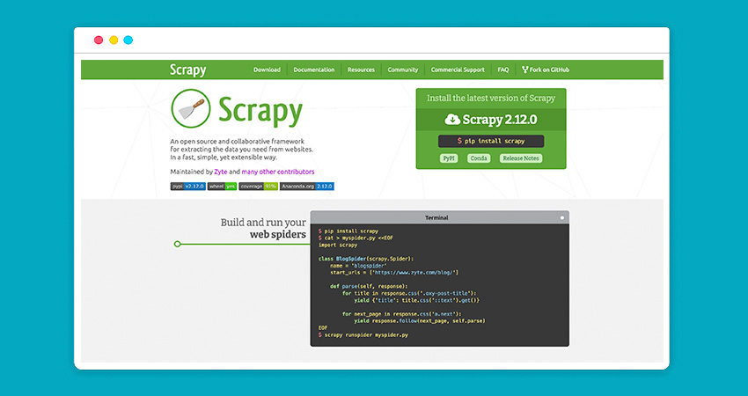Click the red window control dot
This screenshot has height=396, width=748.
(x=99, y=40)
